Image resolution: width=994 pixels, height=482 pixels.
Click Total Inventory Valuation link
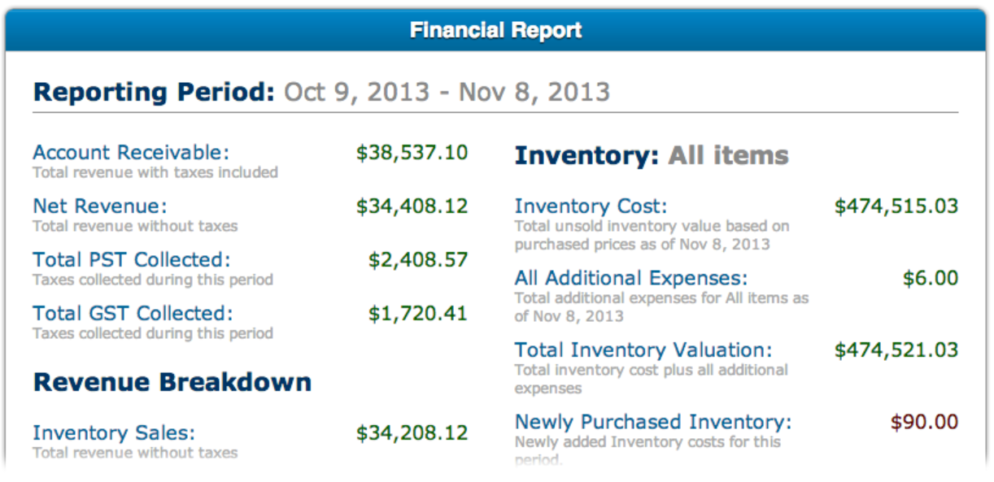643,350
